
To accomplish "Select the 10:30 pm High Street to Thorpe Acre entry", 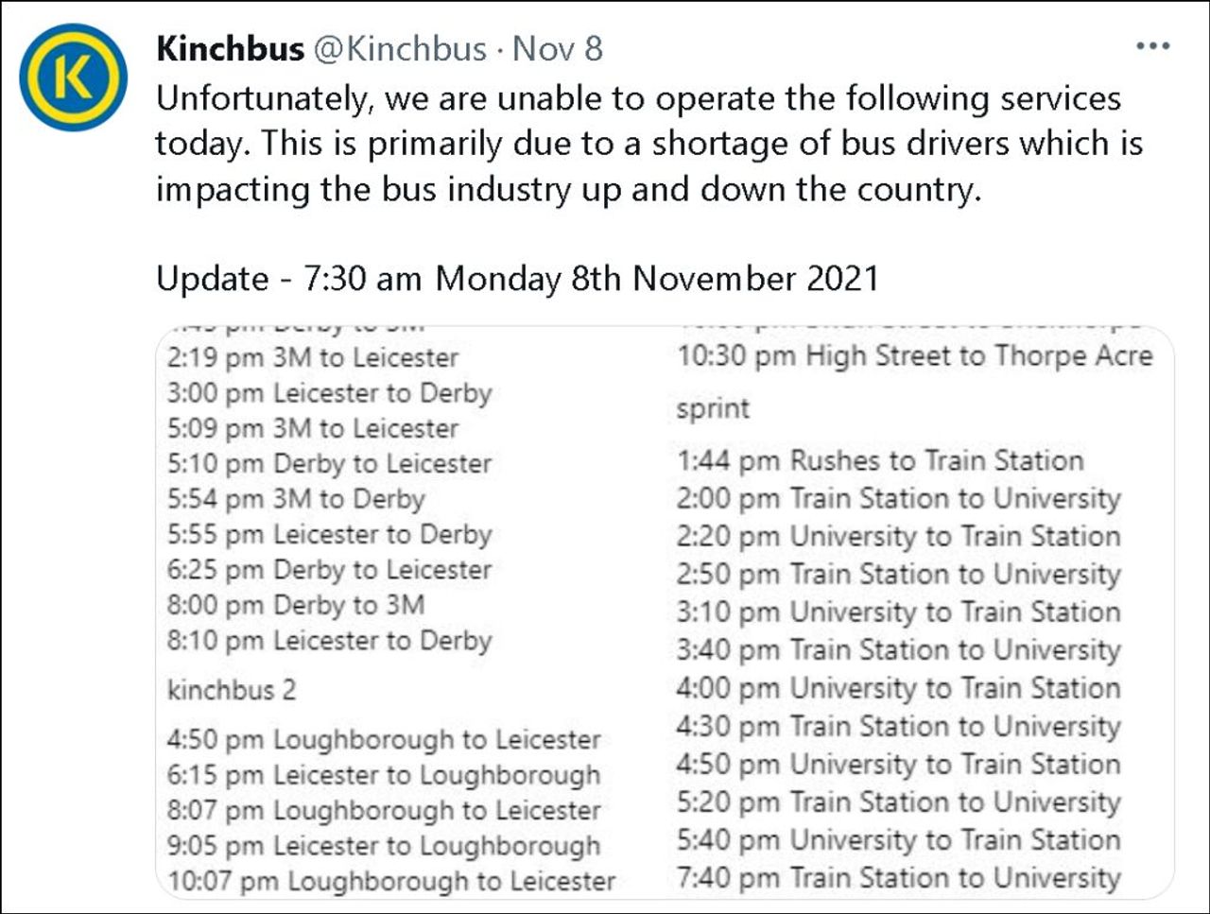I will (914, 356).
